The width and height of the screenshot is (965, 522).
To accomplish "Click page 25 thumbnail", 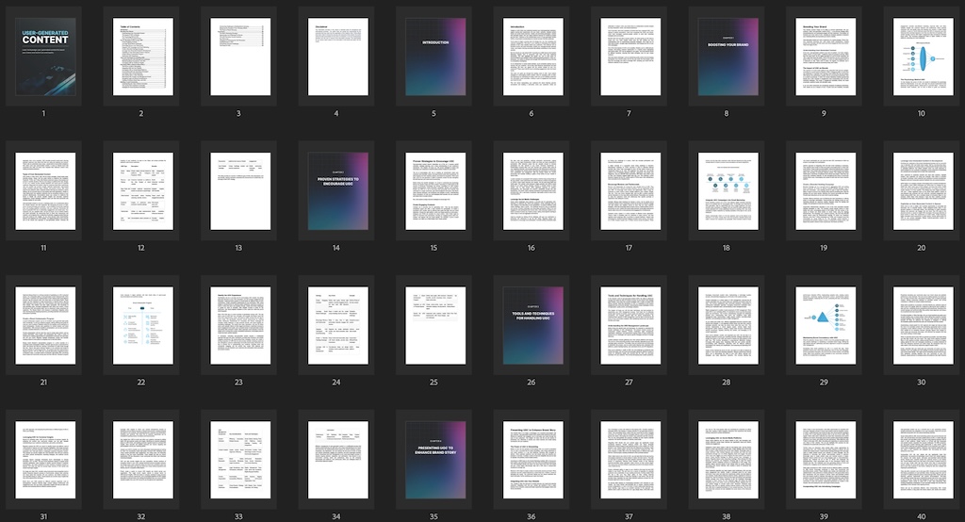I will pyautogui.click(x=434, y=326).
